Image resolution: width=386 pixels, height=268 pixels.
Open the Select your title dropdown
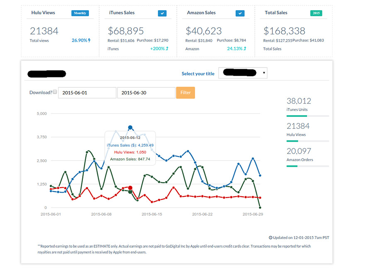(x=243, y=73)
